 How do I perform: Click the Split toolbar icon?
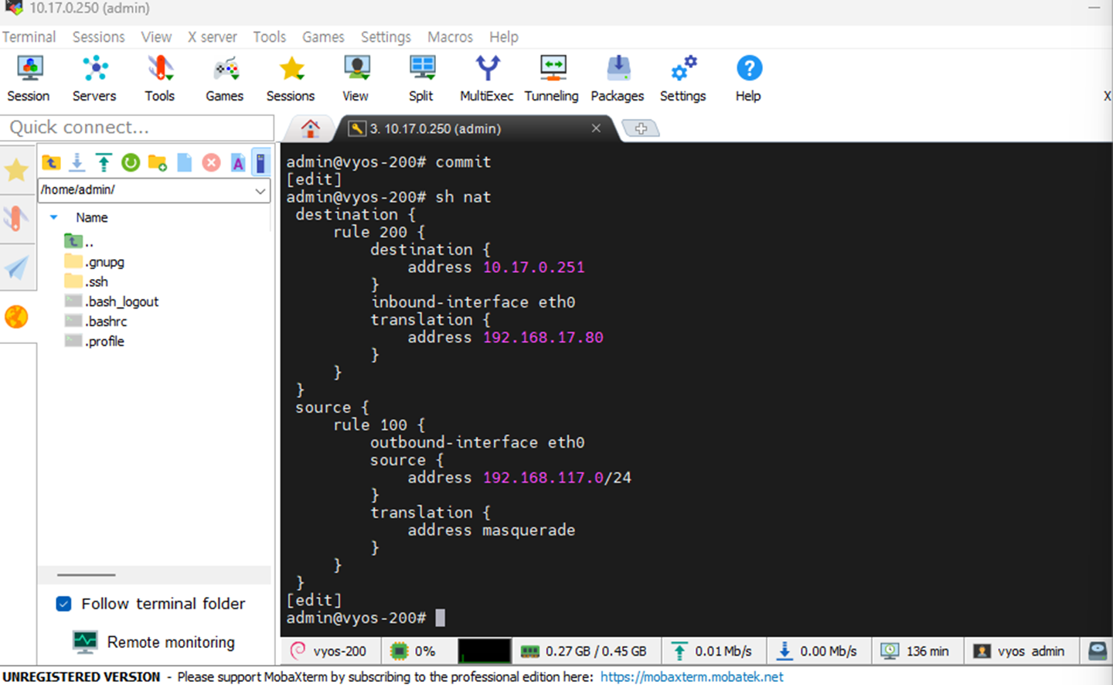pos(421,79)
